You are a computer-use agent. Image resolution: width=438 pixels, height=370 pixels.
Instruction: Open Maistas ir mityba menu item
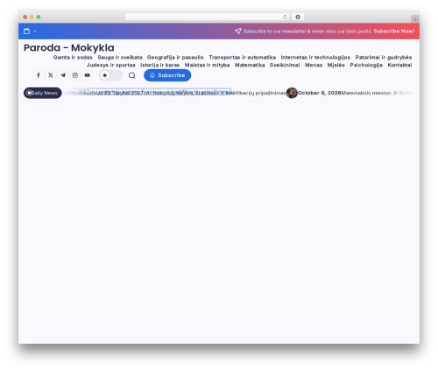pos(207,65)
